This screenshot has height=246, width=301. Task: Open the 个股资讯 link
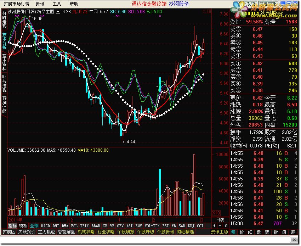(x=165, y=232)
